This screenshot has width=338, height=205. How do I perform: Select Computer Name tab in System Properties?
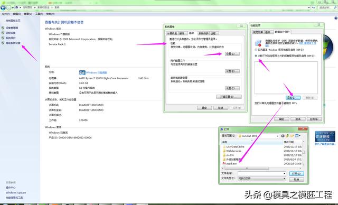coord(172,33)
